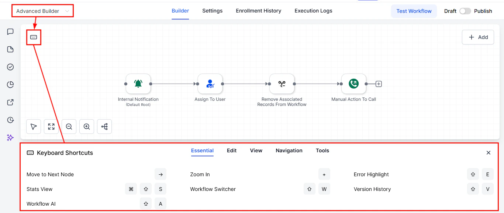This screenshot has width=504, height=213.
Task: Click the Publish label
Action: 483,11
